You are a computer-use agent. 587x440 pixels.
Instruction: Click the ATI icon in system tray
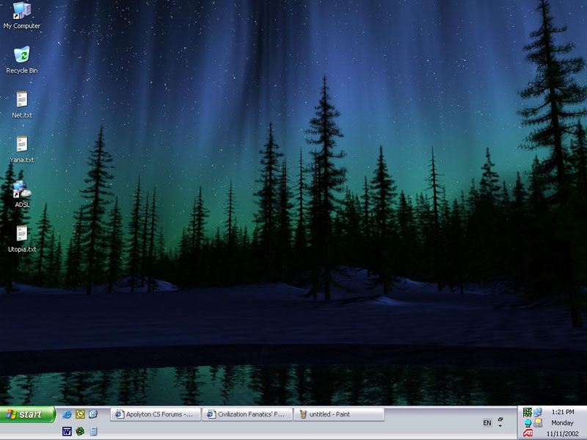point(528,433)
